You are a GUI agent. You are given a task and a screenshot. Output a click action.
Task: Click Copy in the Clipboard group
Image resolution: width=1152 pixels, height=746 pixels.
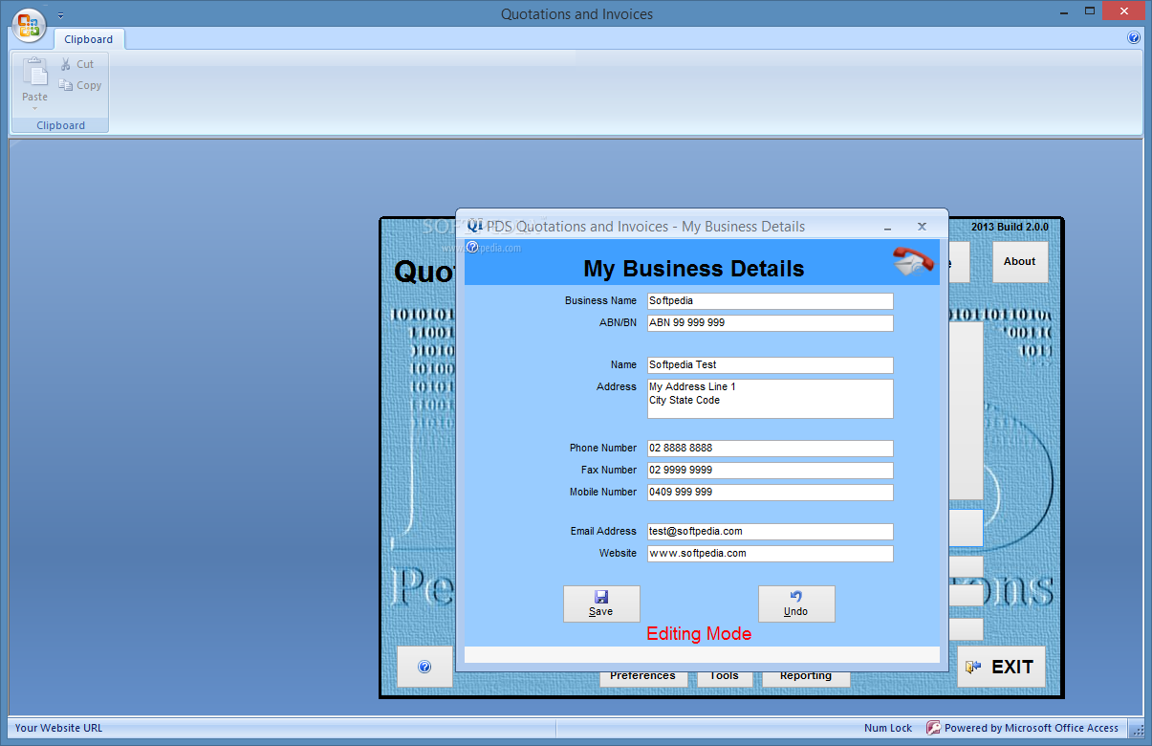[x=79, y=85]
